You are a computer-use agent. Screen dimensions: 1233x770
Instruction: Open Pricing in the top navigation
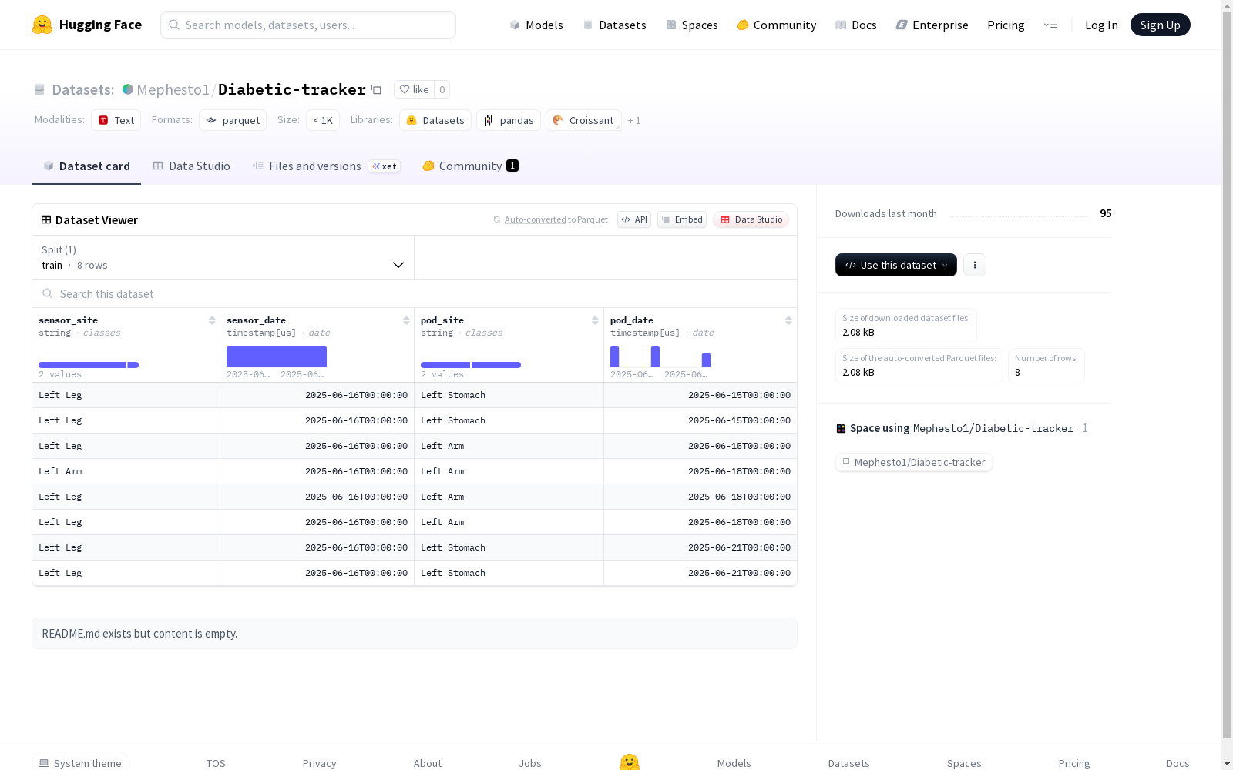[x=1006, y=25]
